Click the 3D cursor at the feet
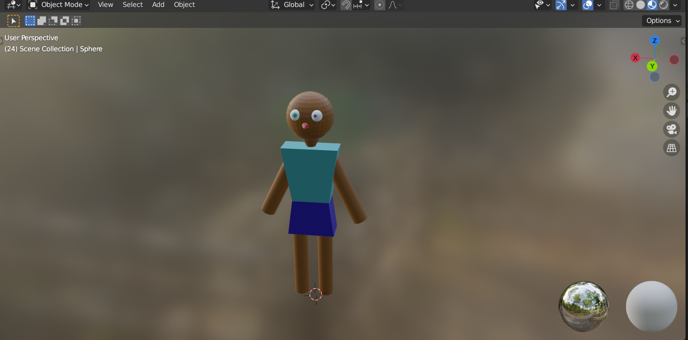This screenshot has width=688, height=340. coord(315,294)
